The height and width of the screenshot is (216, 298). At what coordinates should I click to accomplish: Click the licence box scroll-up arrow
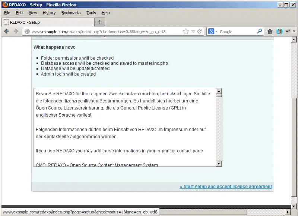pos(219,91)
